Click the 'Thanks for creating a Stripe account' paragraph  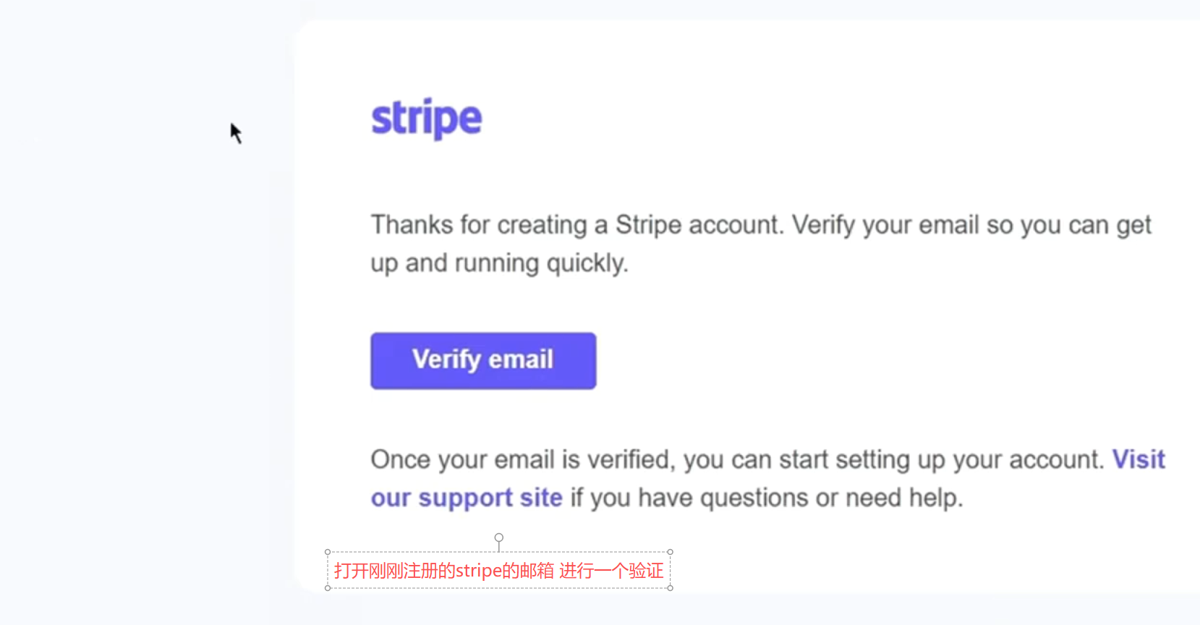pyautogui.click(x=723, y=242)
